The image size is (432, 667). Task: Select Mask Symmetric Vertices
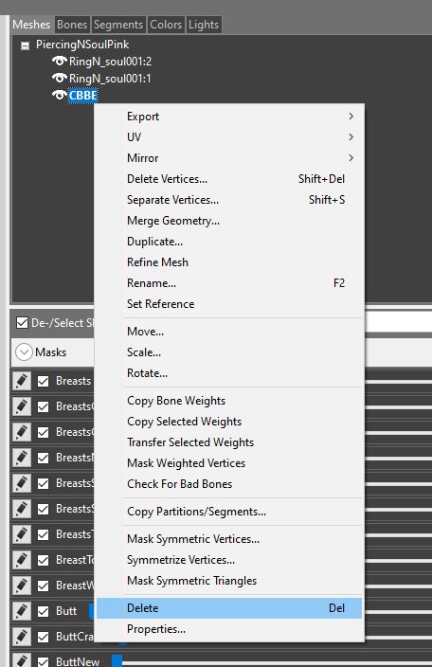(x=229, y=539)
